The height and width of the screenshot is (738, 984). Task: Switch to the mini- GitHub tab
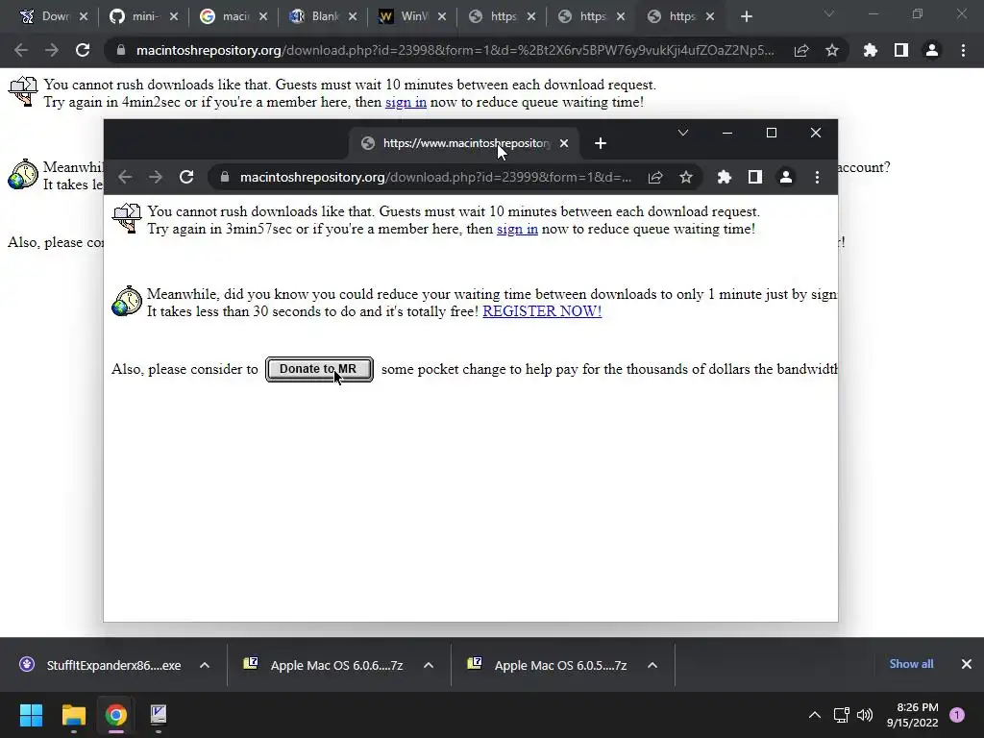pos(144,17)
